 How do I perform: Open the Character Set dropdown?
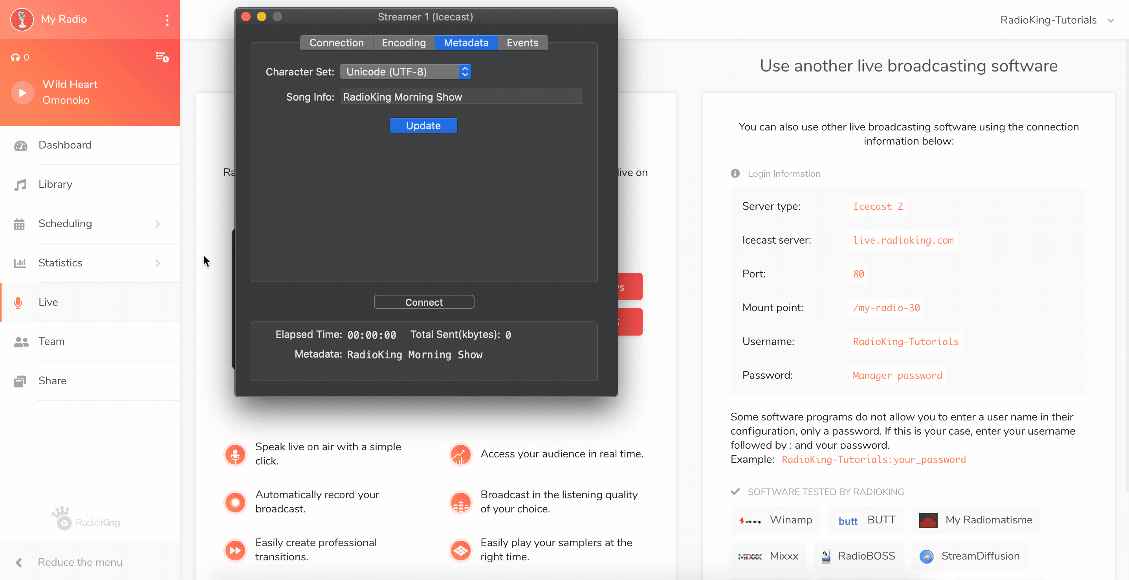405,72
